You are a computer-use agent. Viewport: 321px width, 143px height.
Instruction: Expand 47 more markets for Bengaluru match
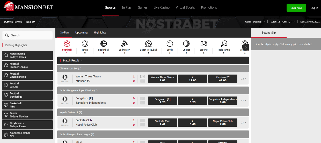(243, 101)
